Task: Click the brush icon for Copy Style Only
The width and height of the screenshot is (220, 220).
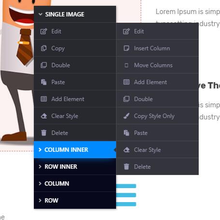Action: [126, 116]
